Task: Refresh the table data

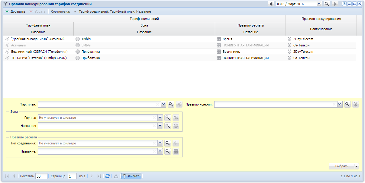Action: click(x=107, y=176)
